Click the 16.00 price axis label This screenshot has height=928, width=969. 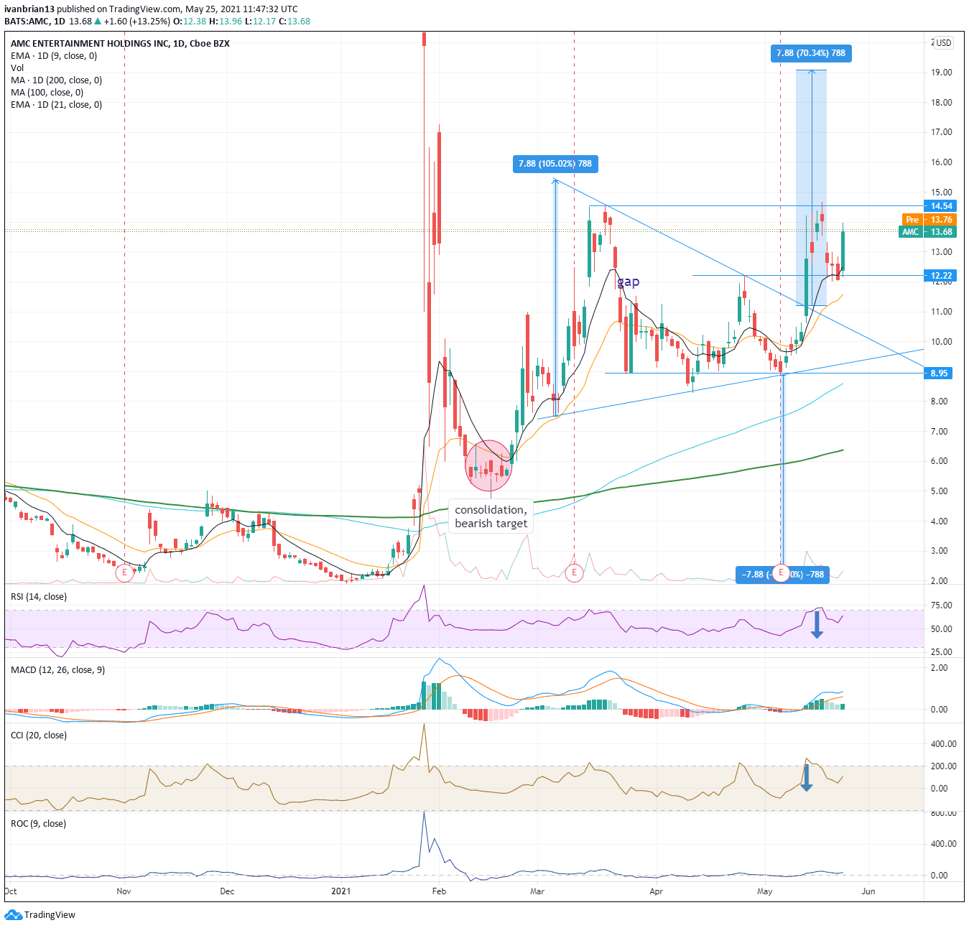942,162
